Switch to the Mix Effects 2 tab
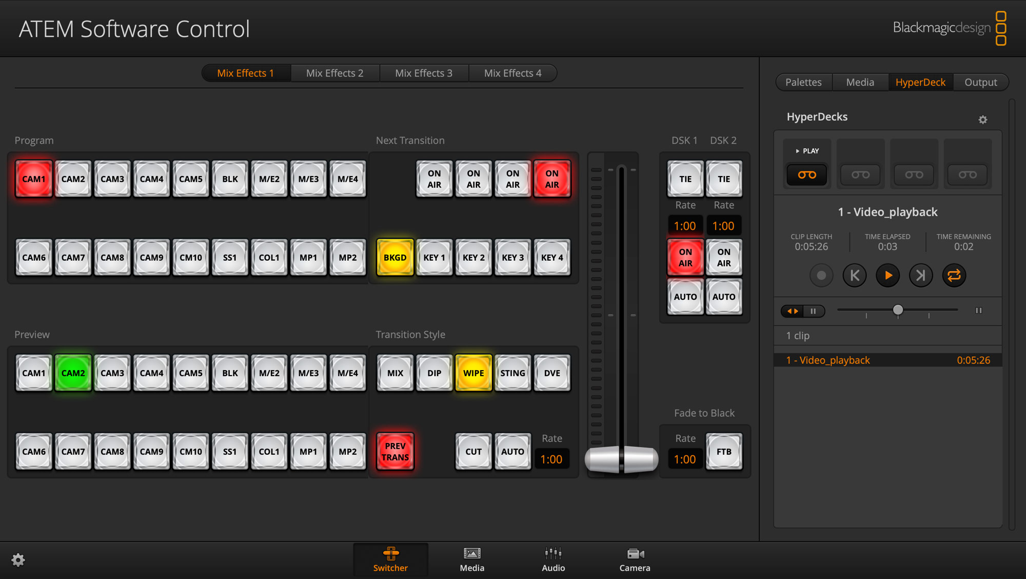This screenshot has height=579, width=1026. coord(335,73)
